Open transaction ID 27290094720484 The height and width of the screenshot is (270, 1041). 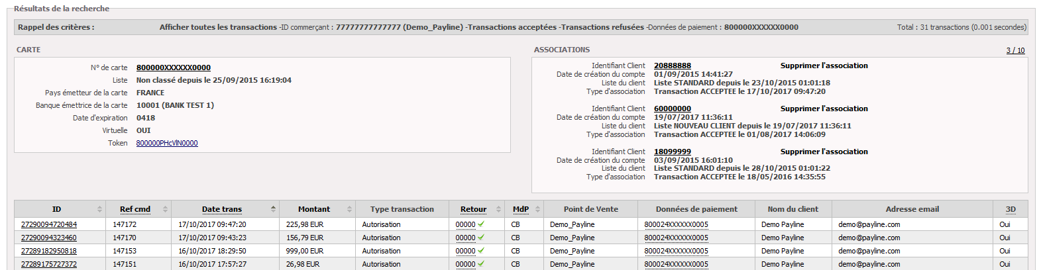tap(49, 224)
